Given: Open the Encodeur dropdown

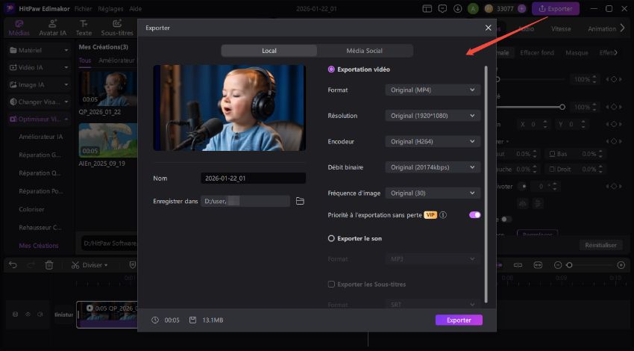Looking at the screenshot, I should [433, 141].
